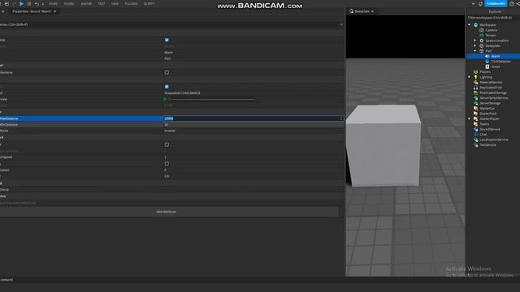520x292 pixels.
Task: Click the ReplicatedStorage icon
Action: click(x=475, y=93)
